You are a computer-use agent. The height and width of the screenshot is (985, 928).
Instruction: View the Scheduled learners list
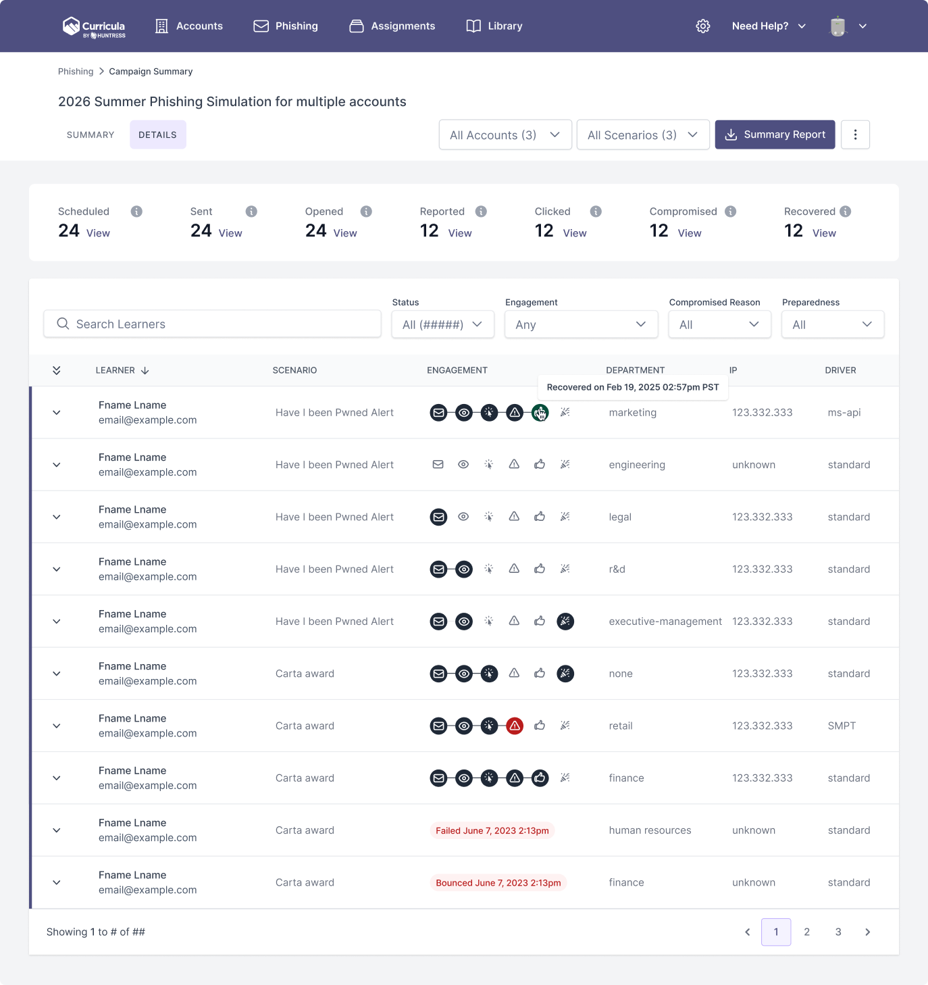[x=98, y=233]
